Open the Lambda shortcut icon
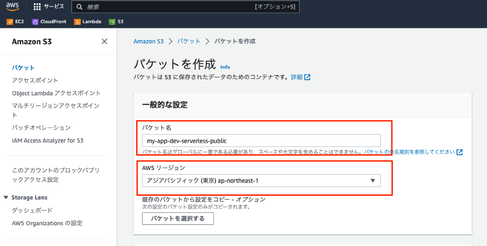The width and height of the screenshot is (487, 246). 77,22
